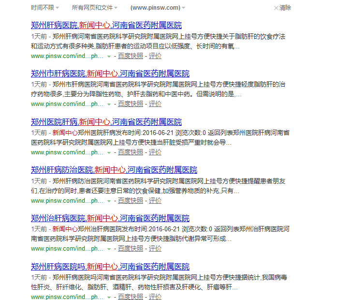Click green URL under 郑州肝病医院吗 result
Screen dimensions: 364x300
(67, 297)
